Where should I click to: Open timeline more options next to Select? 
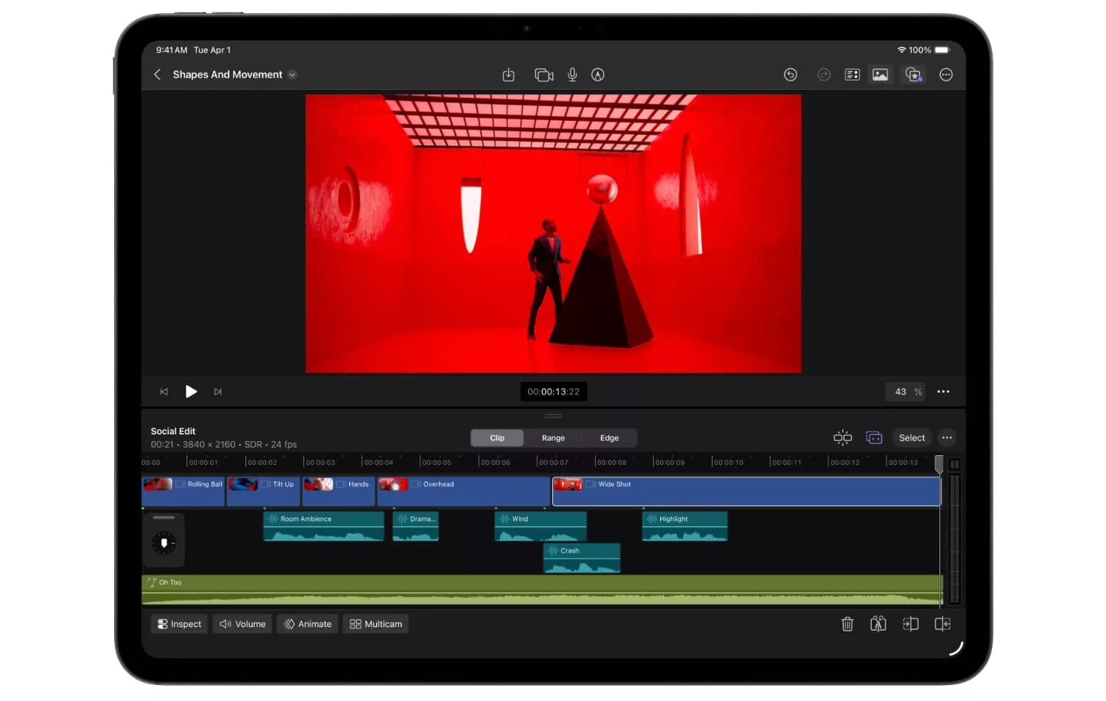coord(946,438)
